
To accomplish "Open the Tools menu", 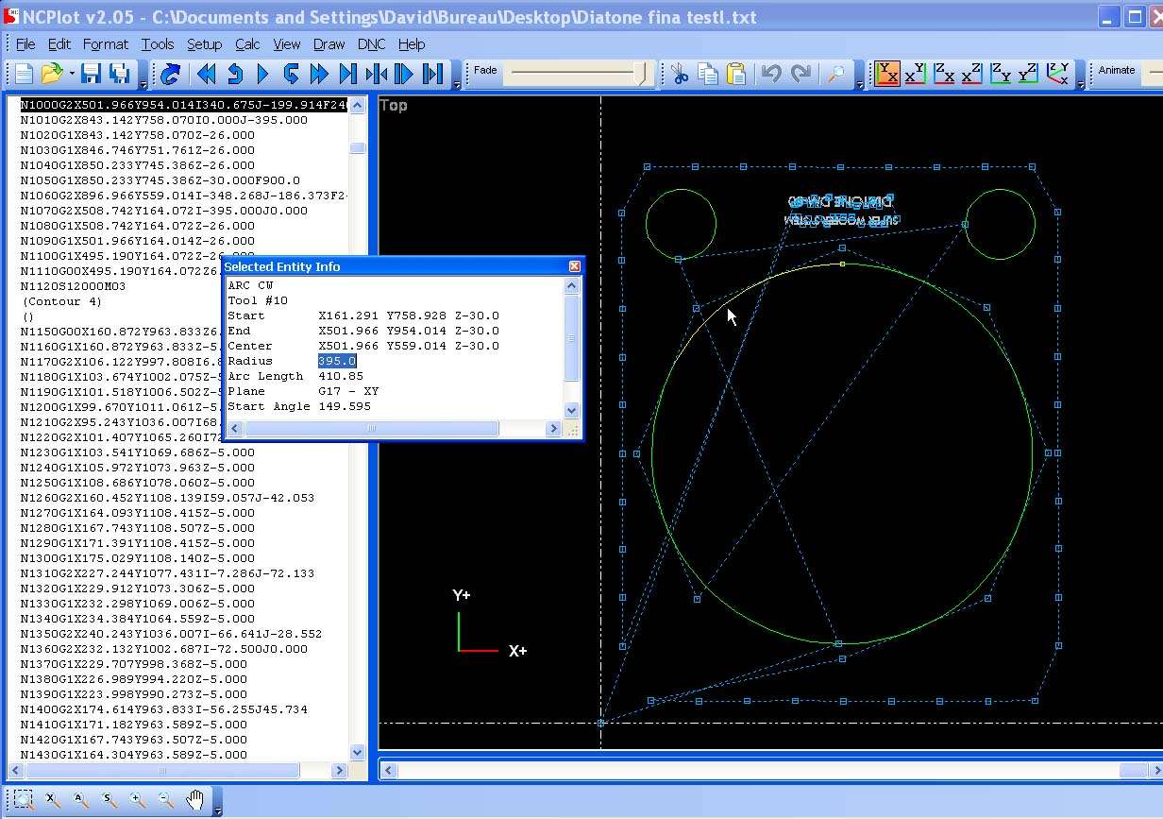I will coord(158,44).
